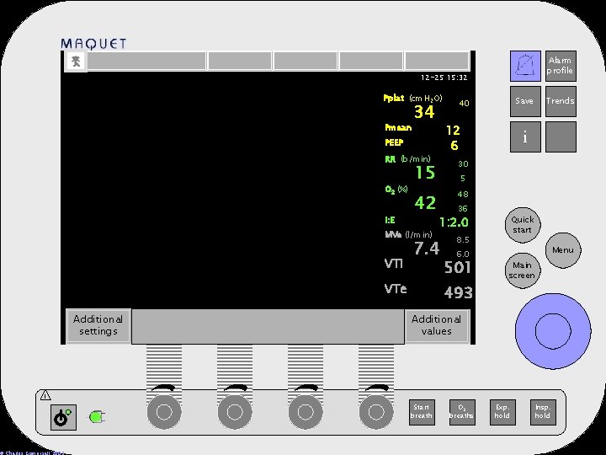Click the Quick start round button

click(x=523, y=225)
